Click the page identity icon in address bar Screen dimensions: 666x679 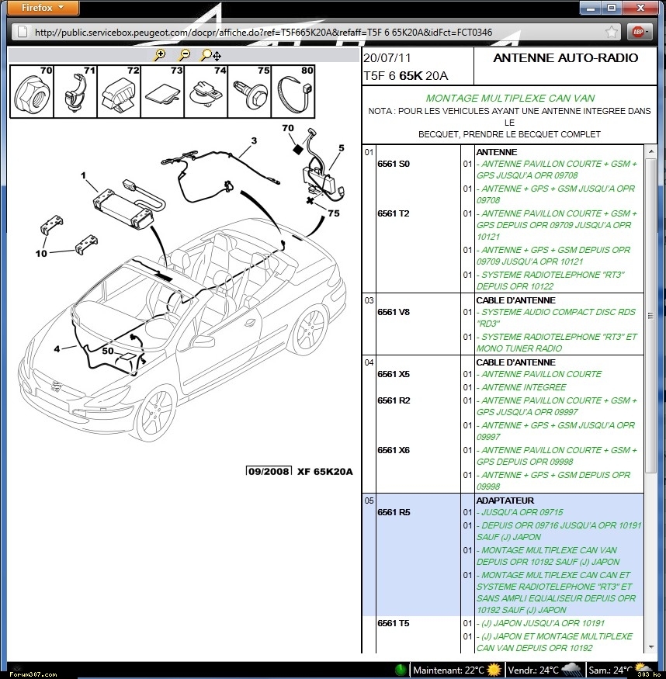pyautogui.click(x=23, y=32)
